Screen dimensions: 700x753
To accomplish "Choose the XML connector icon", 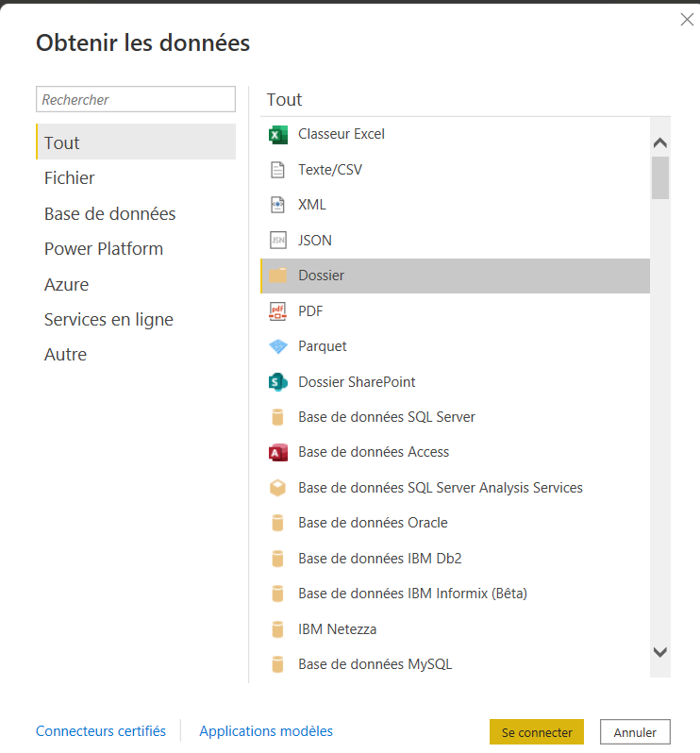I will point(278,205).
